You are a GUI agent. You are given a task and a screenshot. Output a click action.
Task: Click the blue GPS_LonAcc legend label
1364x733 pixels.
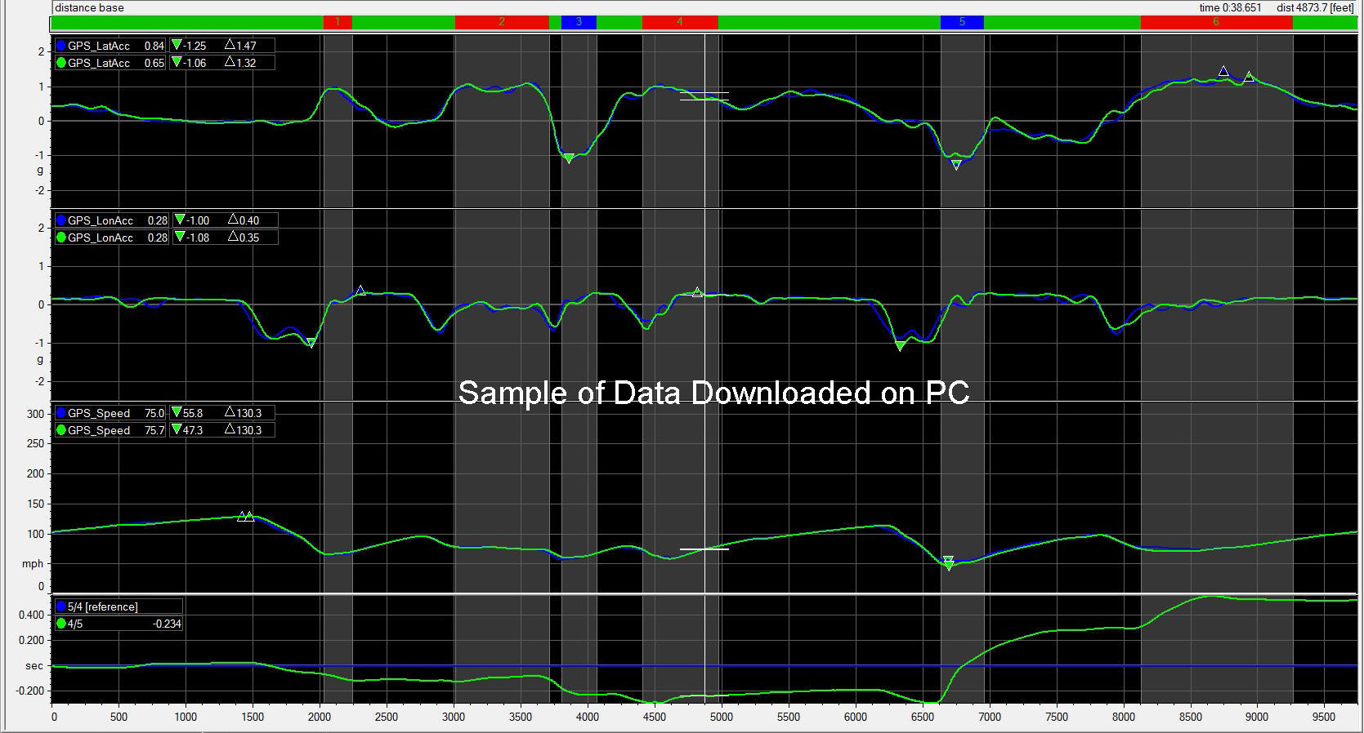click(x=100, y=220)
